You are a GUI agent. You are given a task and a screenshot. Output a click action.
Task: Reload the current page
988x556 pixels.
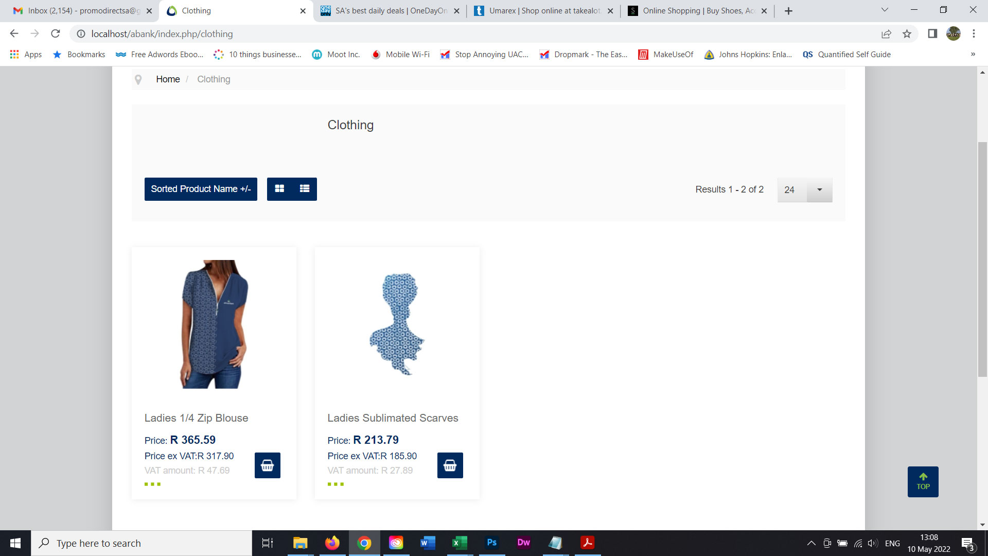click(x=56, y=34)
